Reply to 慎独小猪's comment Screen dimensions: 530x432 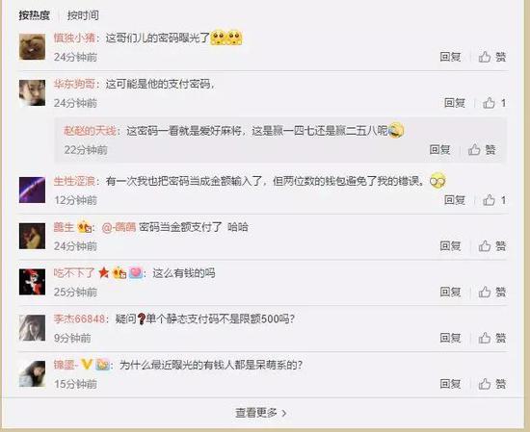coord(450,57)
